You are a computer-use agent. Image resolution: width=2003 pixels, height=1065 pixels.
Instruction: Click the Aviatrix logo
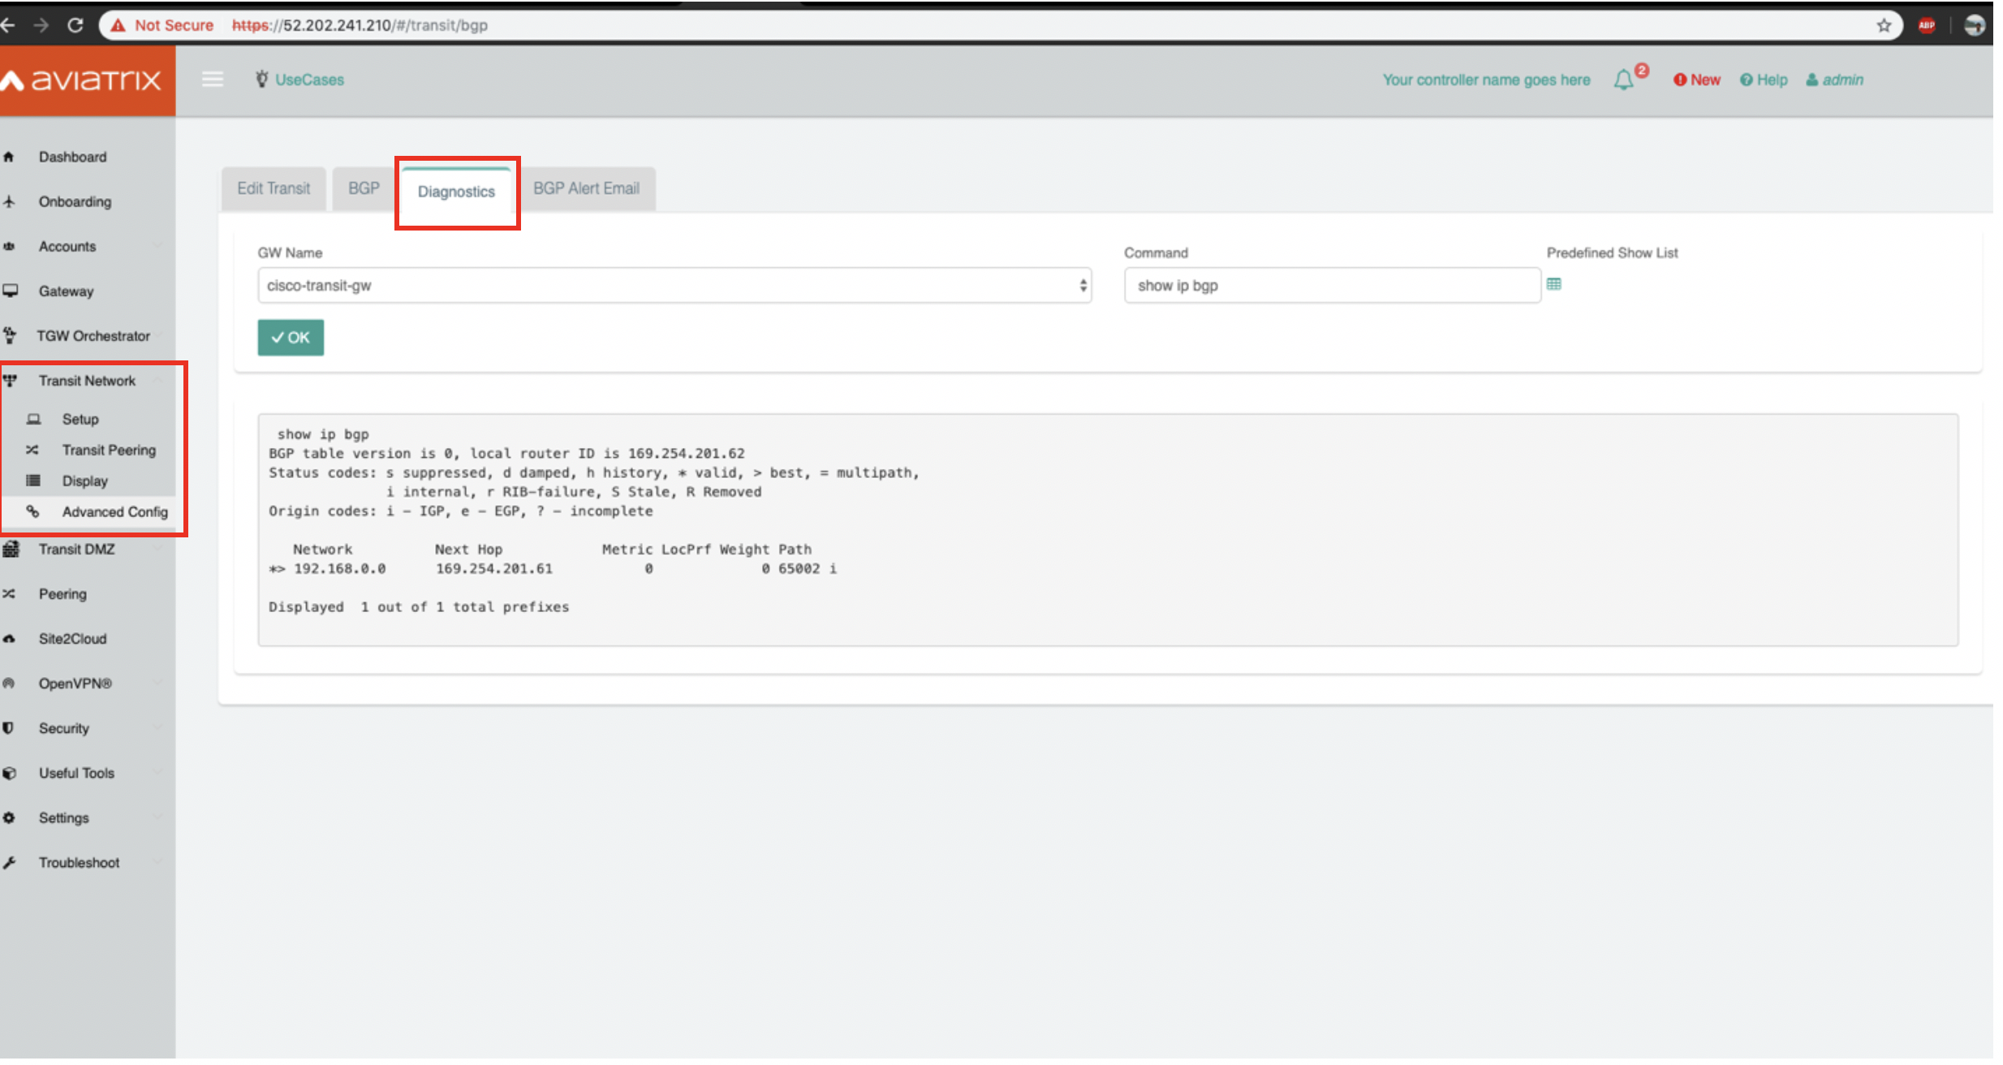pos(85,80)
